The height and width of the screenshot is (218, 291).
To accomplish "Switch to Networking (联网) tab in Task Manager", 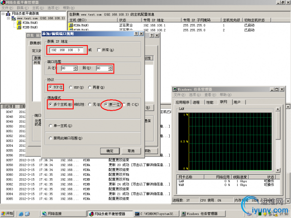I will tap(224, 102).
